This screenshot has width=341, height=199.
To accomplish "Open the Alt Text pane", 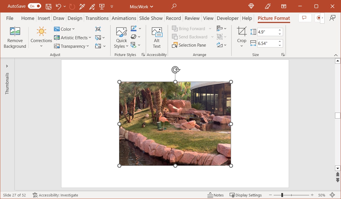I will [157, 37].
